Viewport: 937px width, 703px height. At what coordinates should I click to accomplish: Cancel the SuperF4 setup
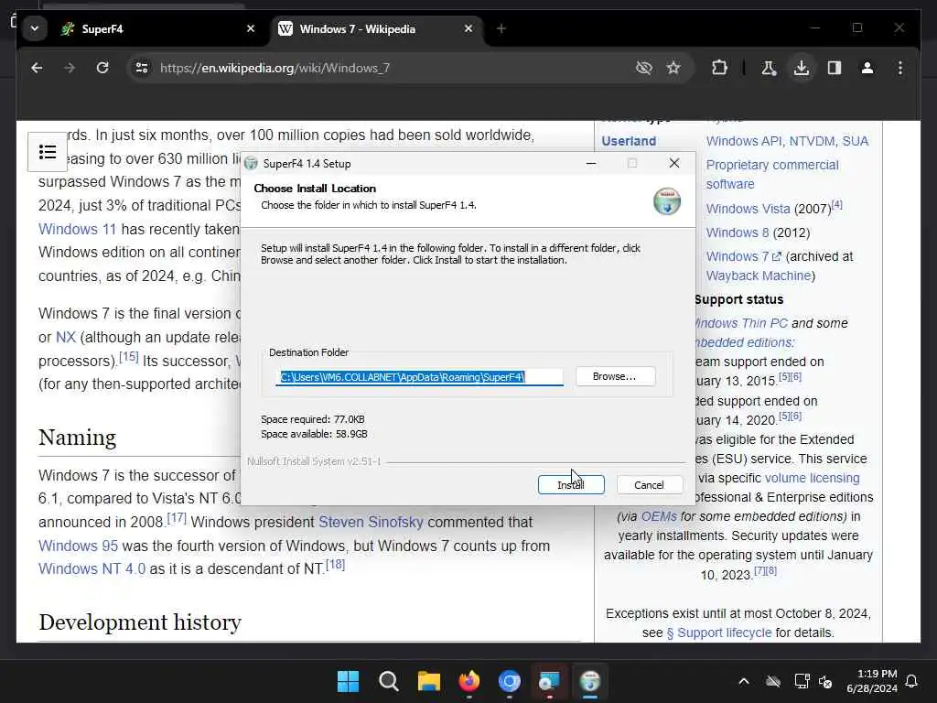click(649, 485)
